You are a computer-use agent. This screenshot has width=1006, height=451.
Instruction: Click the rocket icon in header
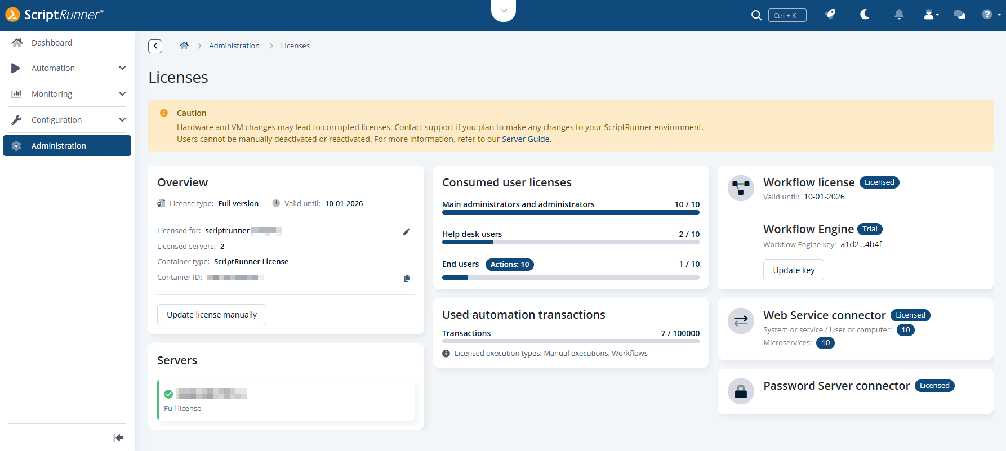point(830,15)
